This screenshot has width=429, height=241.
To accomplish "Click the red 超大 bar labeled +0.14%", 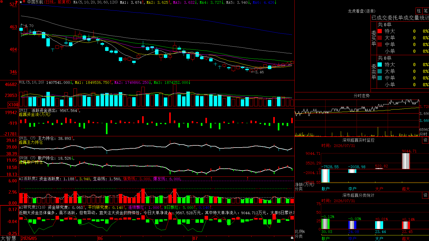I will (406, 225).
